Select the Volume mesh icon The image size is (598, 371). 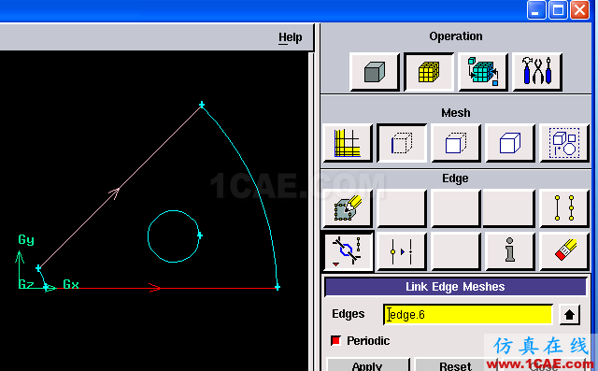pyautogui.click(x=510, y=143)
